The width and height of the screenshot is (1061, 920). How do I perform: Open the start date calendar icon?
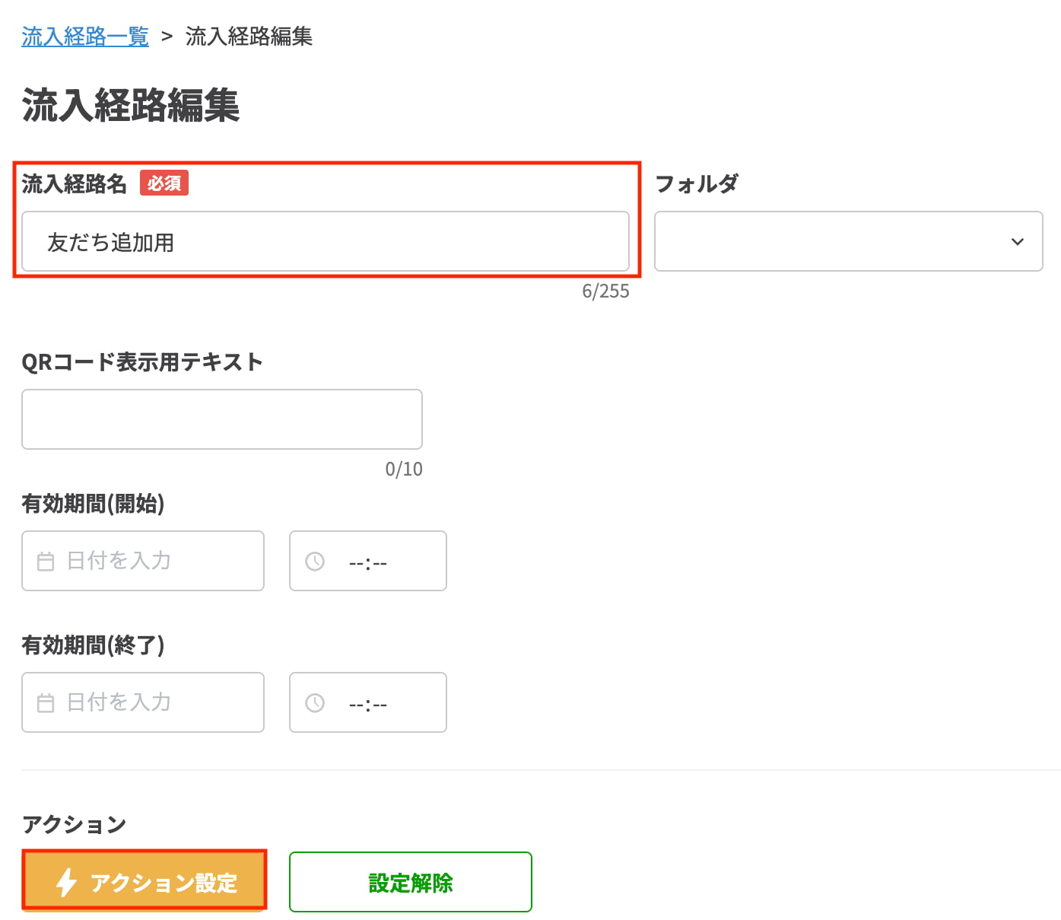click(x=46, y=561)
